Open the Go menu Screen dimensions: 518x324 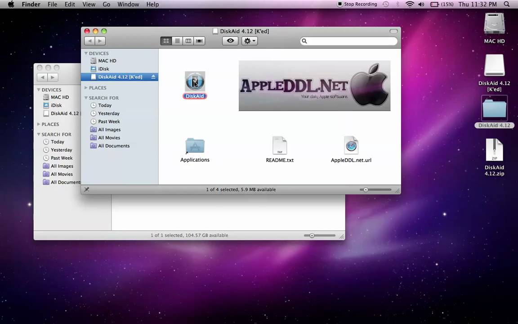107,4
